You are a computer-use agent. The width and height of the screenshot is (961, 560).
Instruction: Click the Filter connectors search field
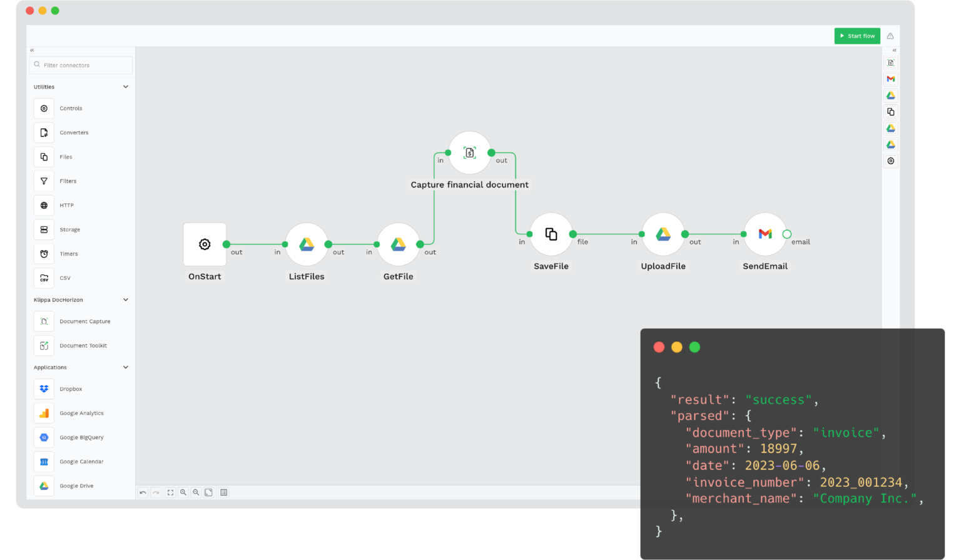coord(80,64)
